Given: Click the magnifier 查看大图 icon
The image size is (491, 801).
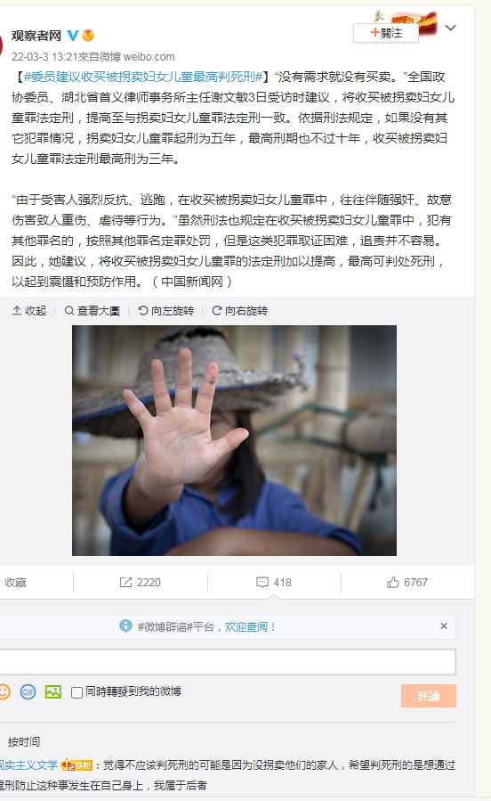Looking at the screenshot, I should point(68,311).
